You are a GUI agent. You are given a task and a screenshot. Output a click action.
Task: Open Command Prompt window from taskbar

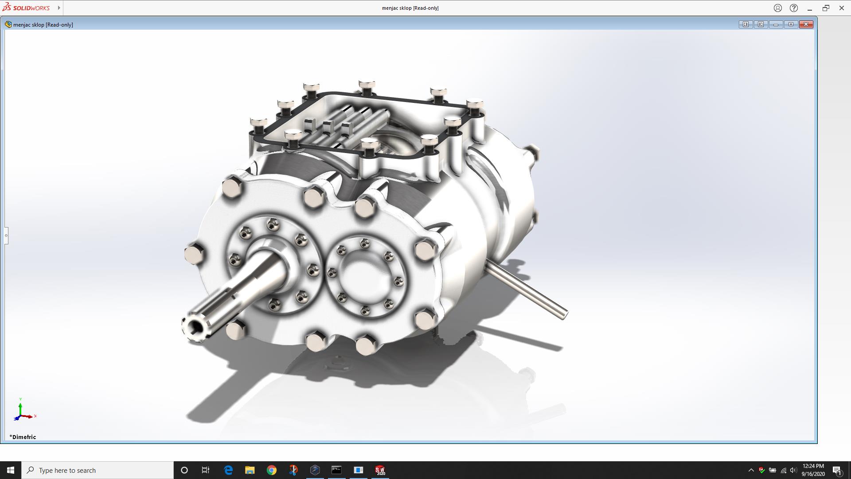[336, 470]
